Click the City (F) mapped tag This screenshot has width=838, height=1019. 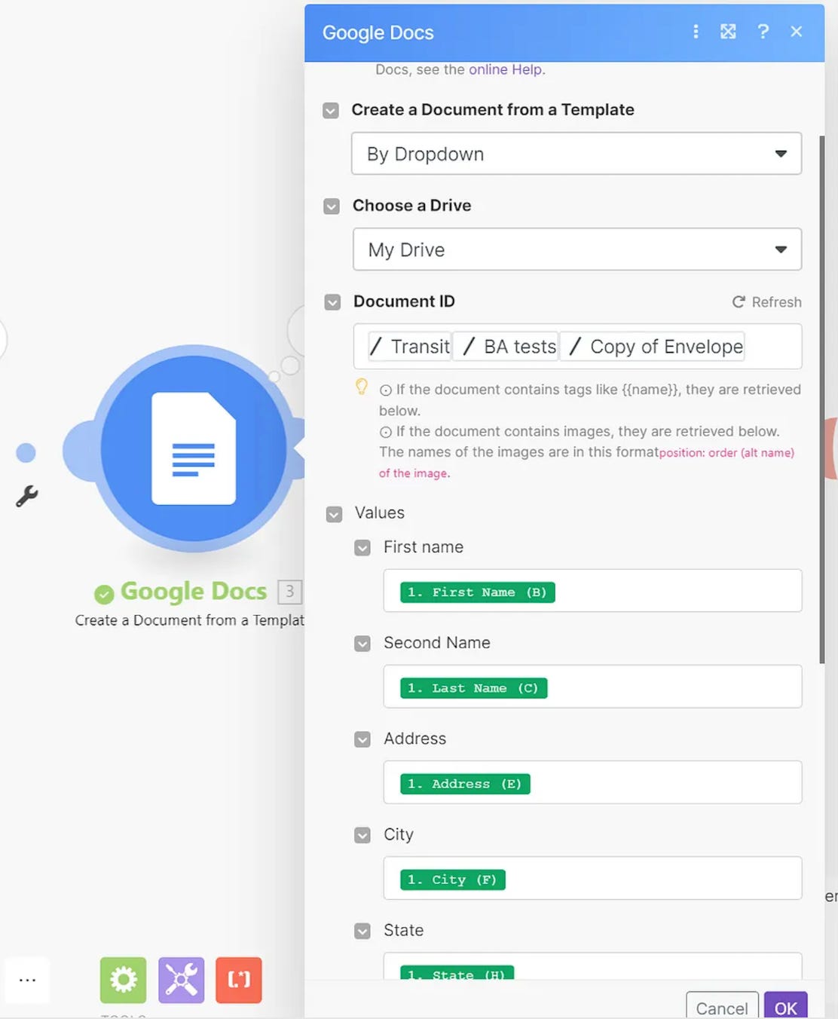point(453,880)
